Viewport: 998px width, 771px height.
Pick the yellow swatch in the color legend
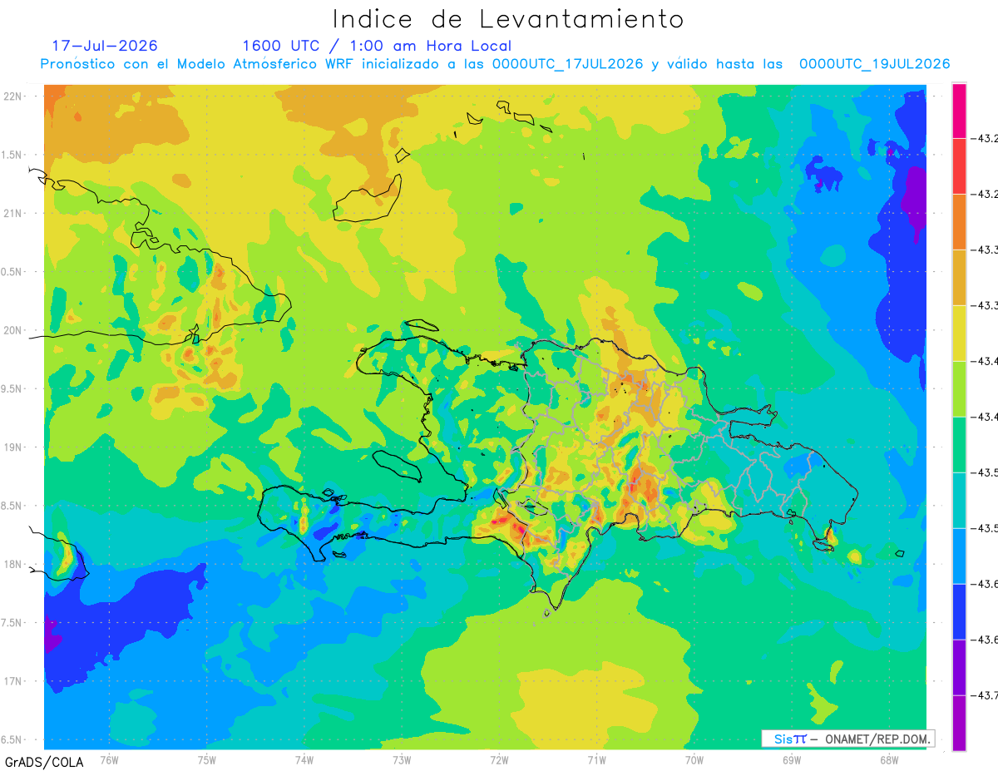click(959, 334)
